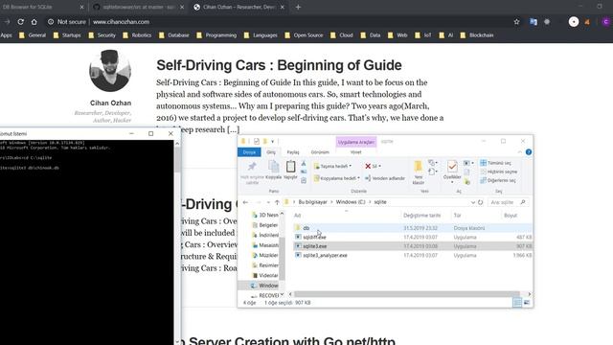Open Belgeler in Explorer navigation pane
Screen dimensions: 613x345
tap(265, 225)
